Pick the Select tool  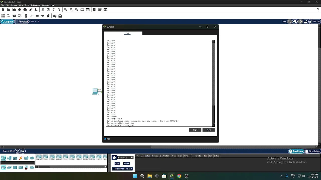point(3,16)
